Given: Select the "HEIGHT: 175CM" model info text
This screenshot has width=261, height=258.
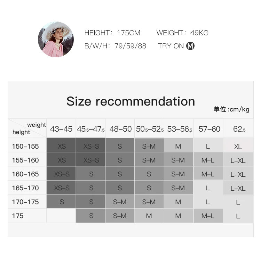Looking at the screenshot, I should (x=112, y=33).
